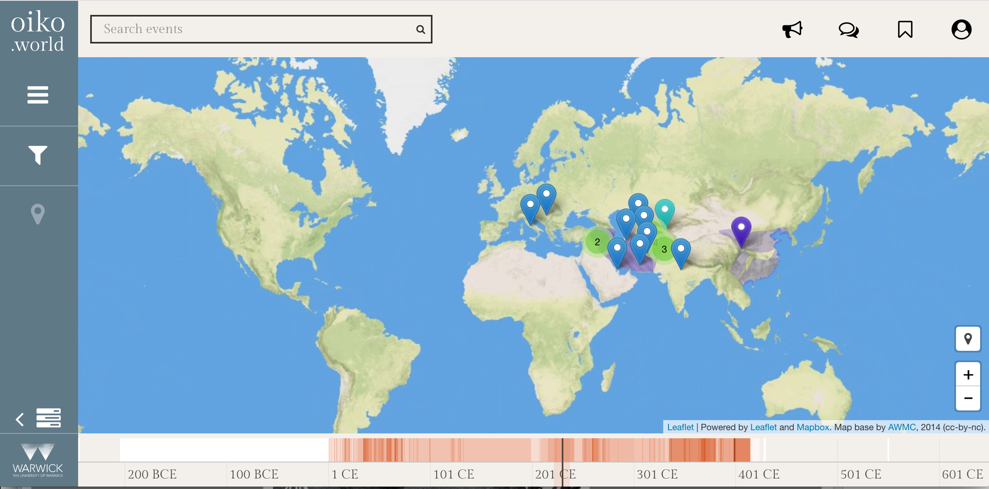Screen dimensions: 989x489
Task: Open the Mapbox attribution link
Action: click(813, 427)
